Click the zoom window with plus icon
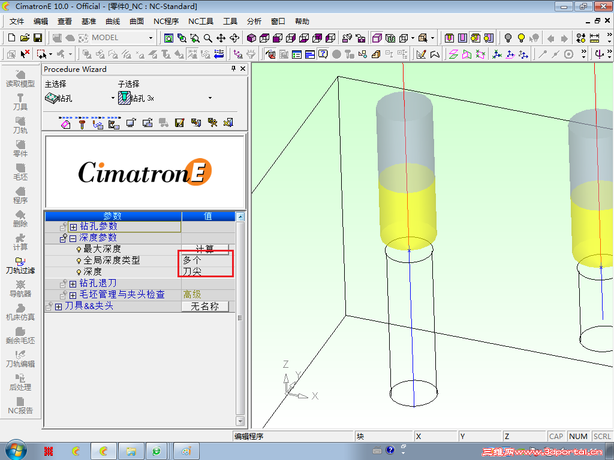The image size is (614, 460). (x=195, y=38)
